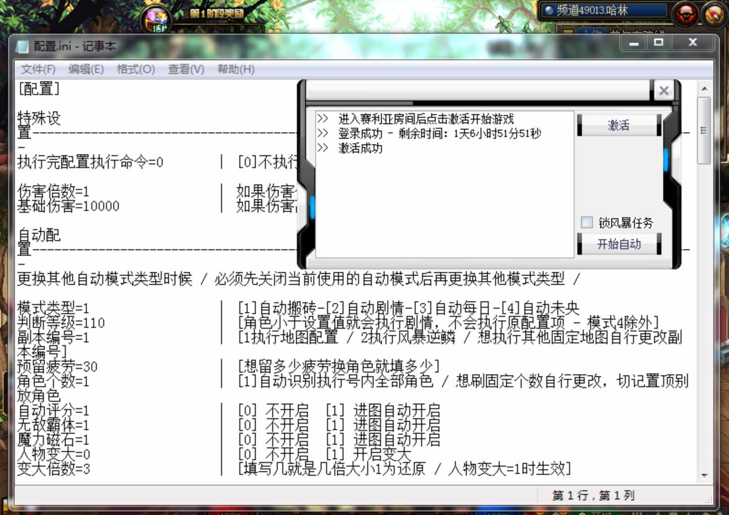Click the scroll down arrow in Notepad

tap(704, 475)
